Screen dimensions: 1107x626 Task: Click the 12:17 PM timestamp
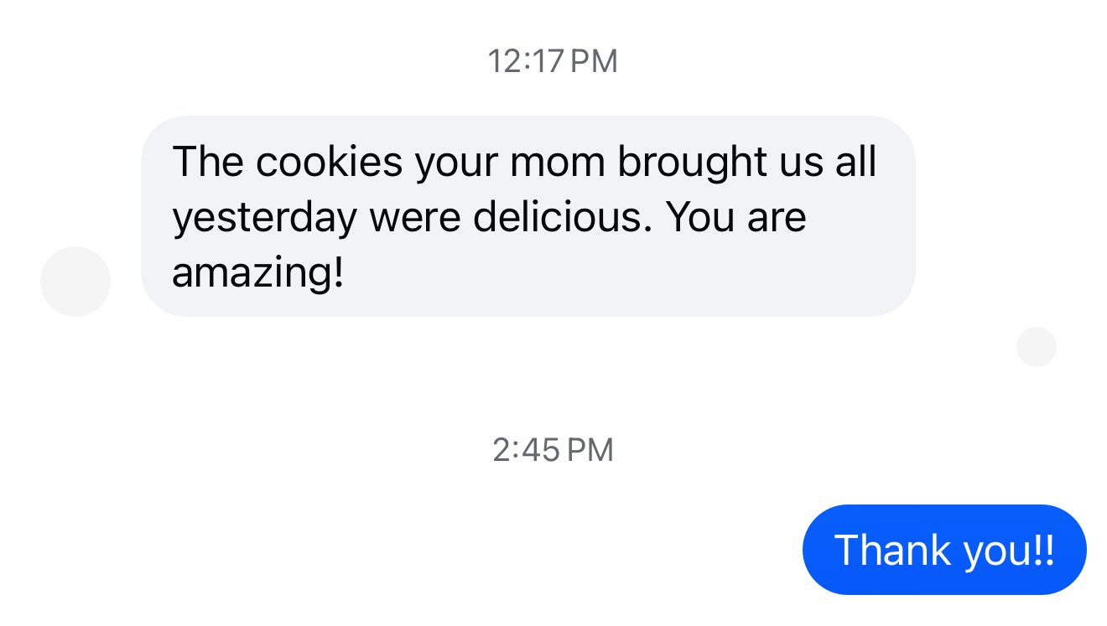[x=553, y=61]
